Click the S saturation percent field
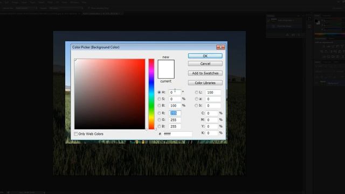 click(175, 99)
